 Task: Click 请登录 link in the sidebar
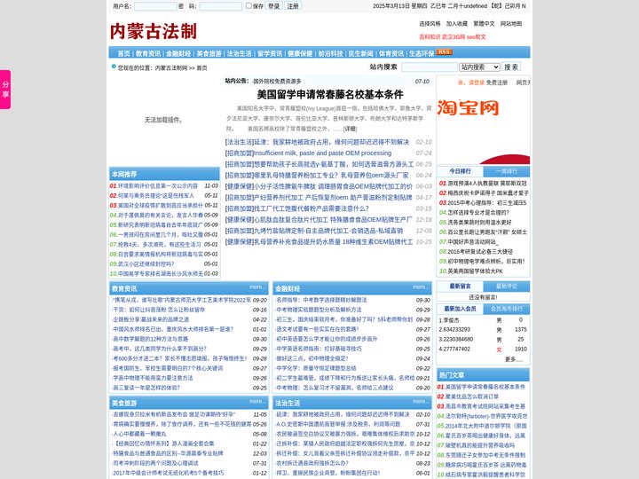[477, 82]
